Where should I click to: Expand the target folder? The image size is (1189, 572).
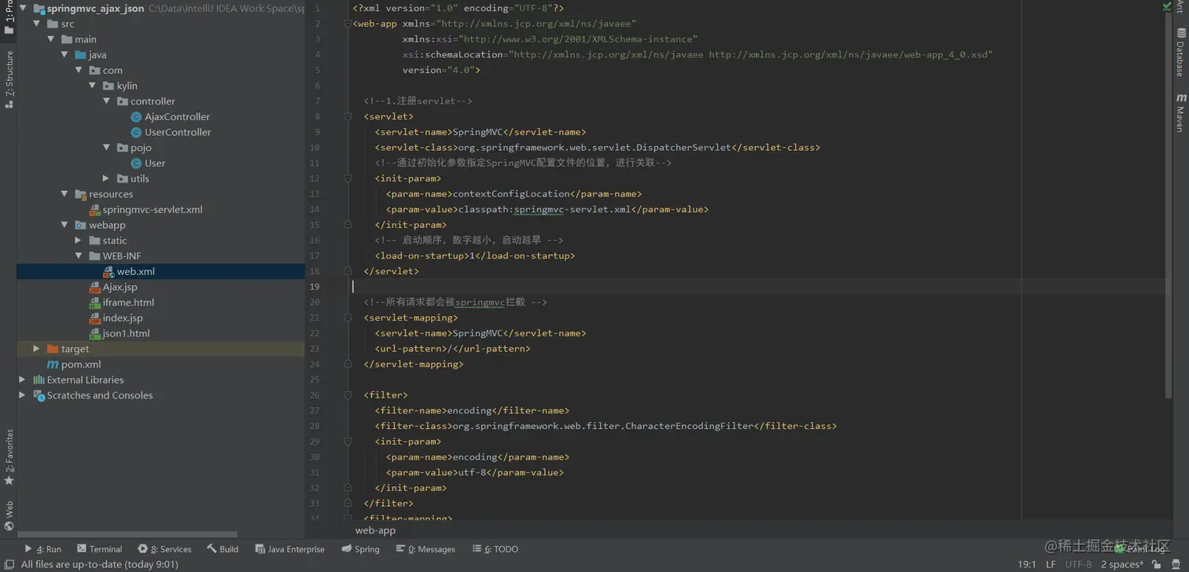(x=36, y=349)
